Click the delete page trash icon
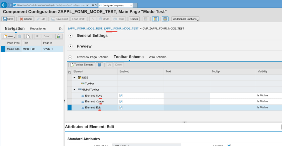282x146 pixels. (20, 36)
